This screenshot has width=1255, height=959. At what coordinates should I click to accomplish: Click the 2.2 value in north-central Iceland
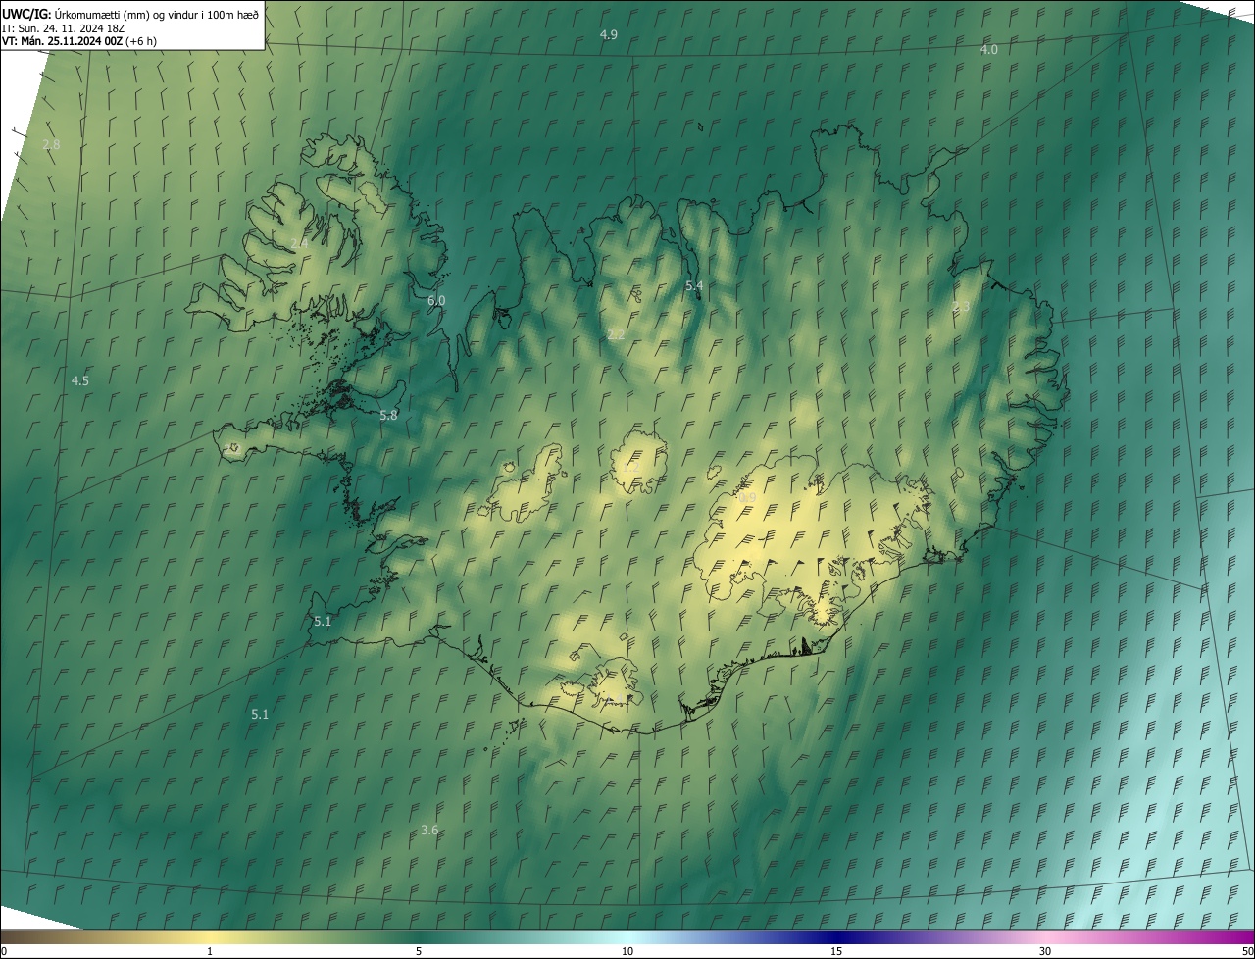click(x=616, y=335)
